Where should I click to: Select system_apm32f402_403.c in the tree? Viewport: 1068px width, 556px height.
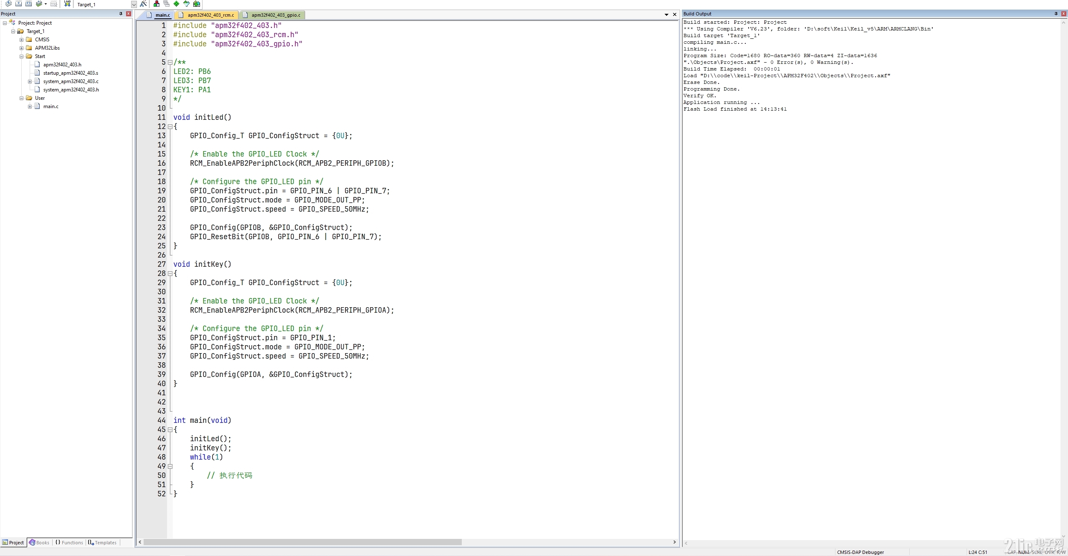(71, 81)
